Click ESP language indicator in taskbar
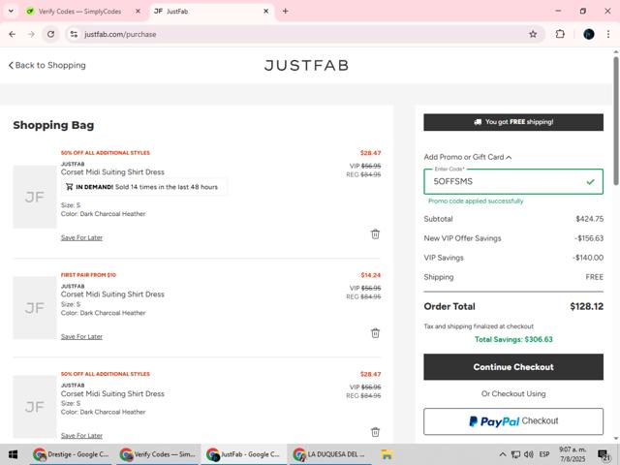The image size is (620, 465). click(544, 454)
